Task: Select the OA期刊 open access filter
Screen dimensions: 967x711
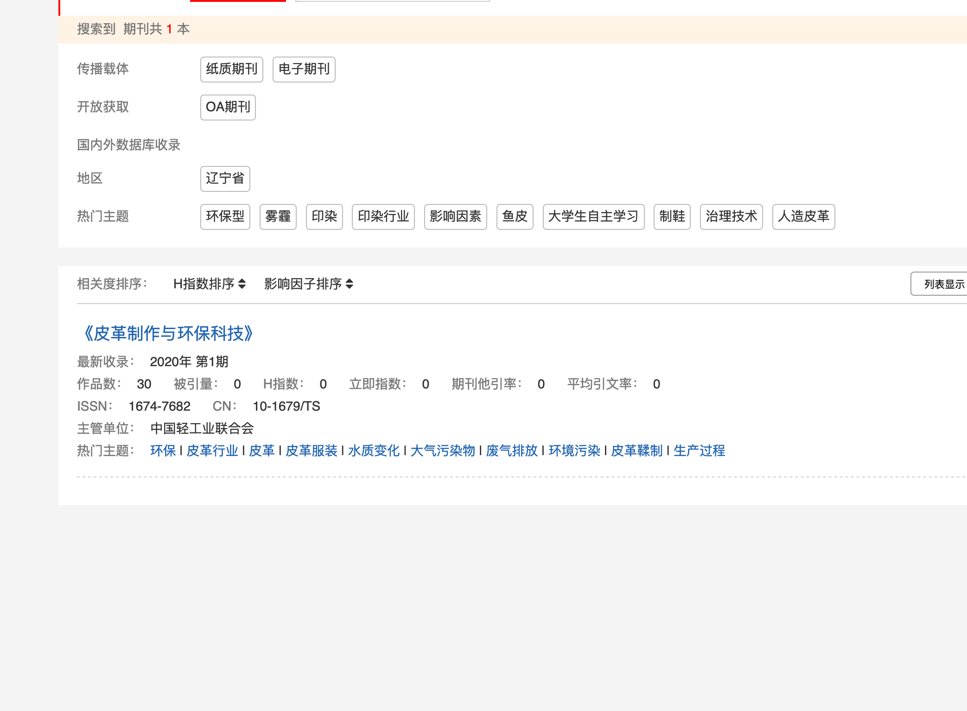Action: [228, 108]
